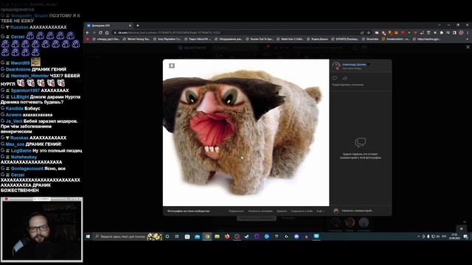The width and height of the screenshot is (472, 265).
Task: Click chat username Spamton1997
Action: (25, 91)
